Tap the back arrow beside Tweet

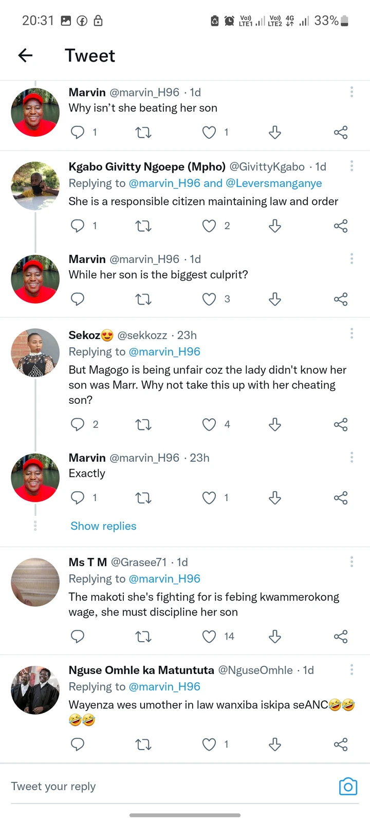pyautogui.click(x=25, y=55)
